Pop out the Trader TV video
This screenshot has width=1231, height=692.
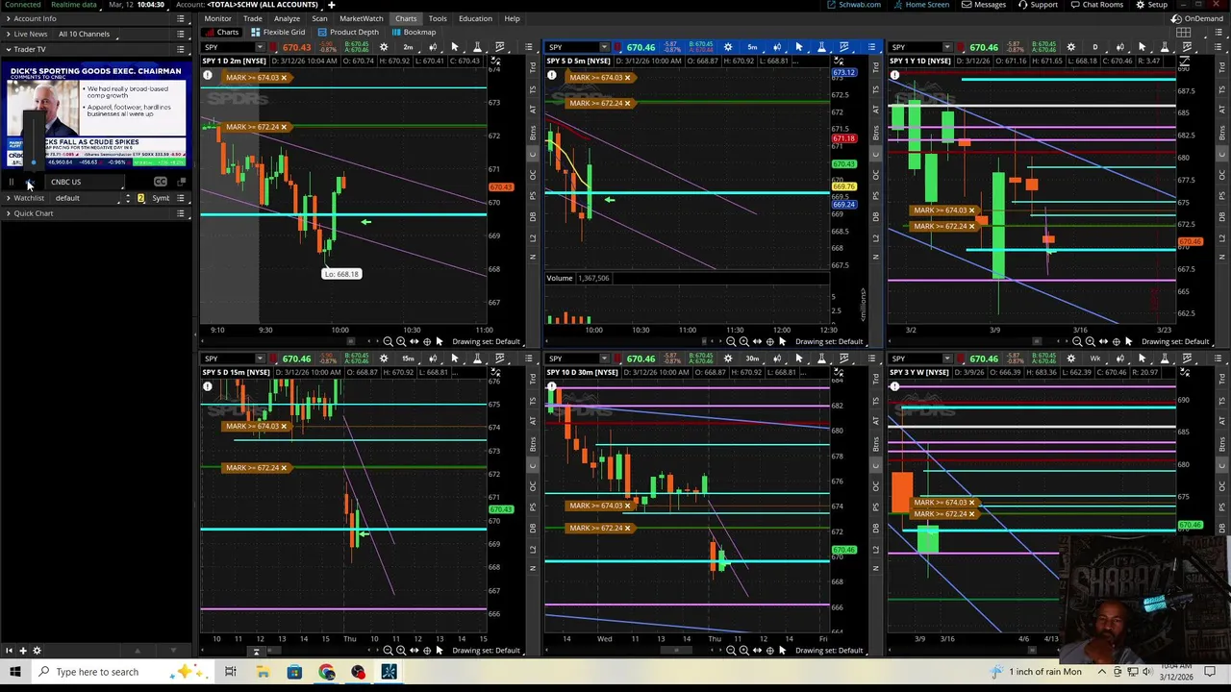point(181,182)
